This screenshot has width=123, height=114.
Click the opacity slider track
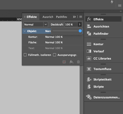(x=65, y=31)
